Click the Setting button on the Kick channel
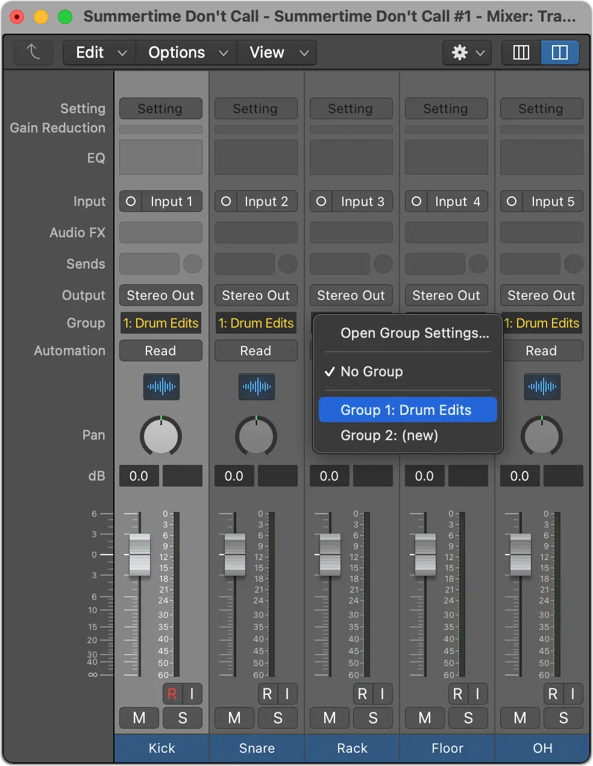The height and width of the screenshot is (766, 593). 160,108
